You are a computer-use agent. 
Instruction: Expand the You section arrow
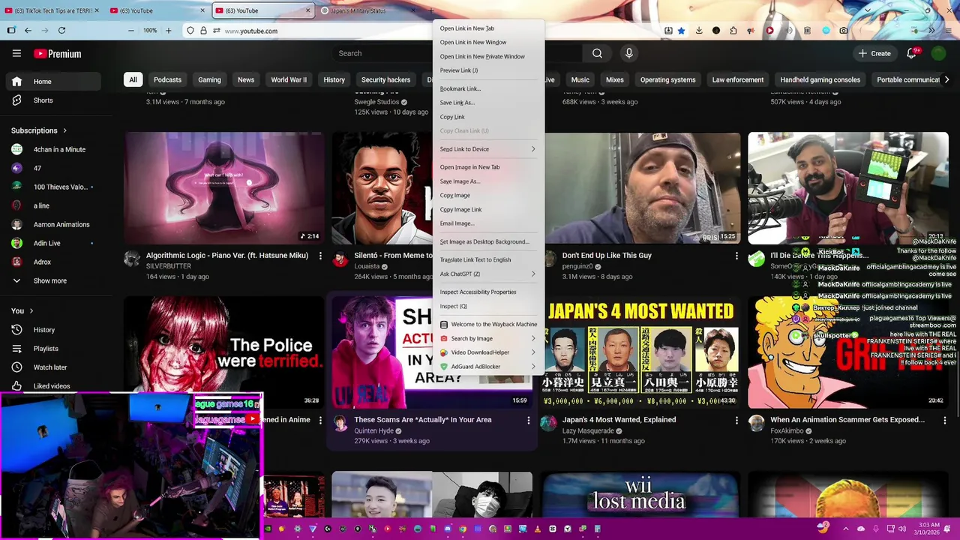(x=31, y=310)
